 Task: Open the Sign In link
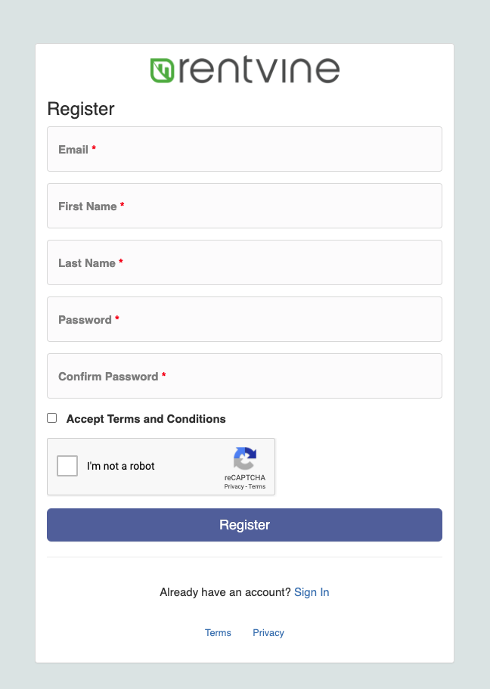[312, 592]
